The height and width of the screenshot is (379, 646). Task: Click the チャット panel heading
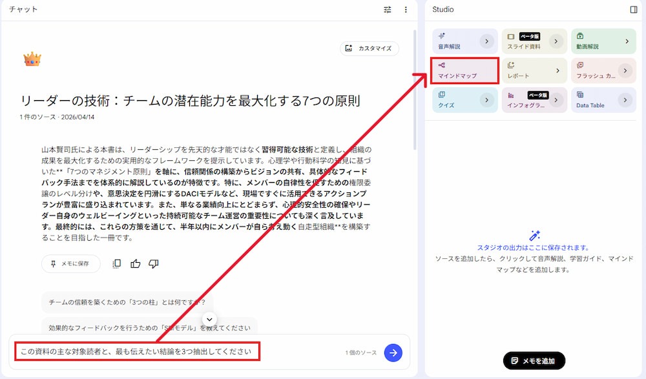point(23,10)
